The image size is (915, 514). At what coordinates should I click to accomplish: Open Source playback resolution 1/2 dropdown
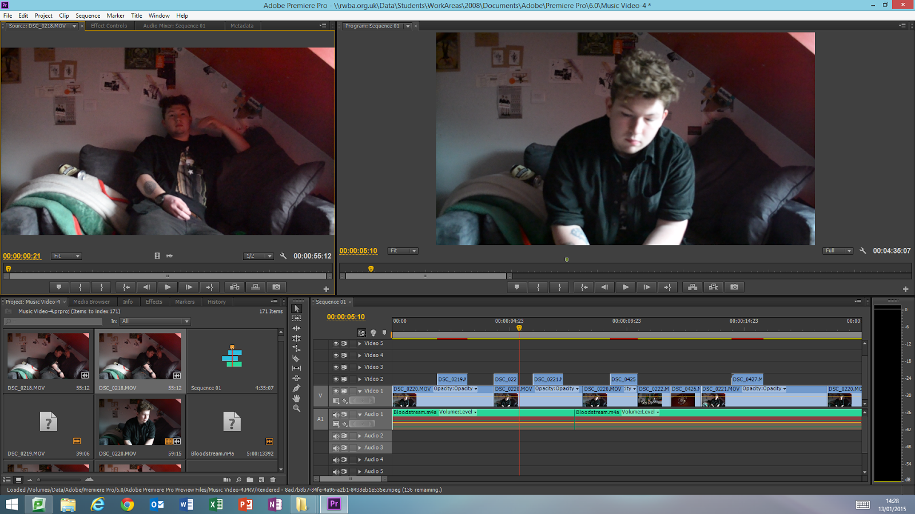click(x=258, y=256)
